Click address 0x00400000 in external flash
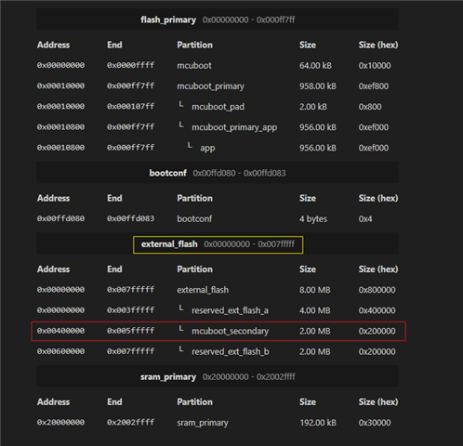The height and width of the screenshot is (446, 463). 60,331
